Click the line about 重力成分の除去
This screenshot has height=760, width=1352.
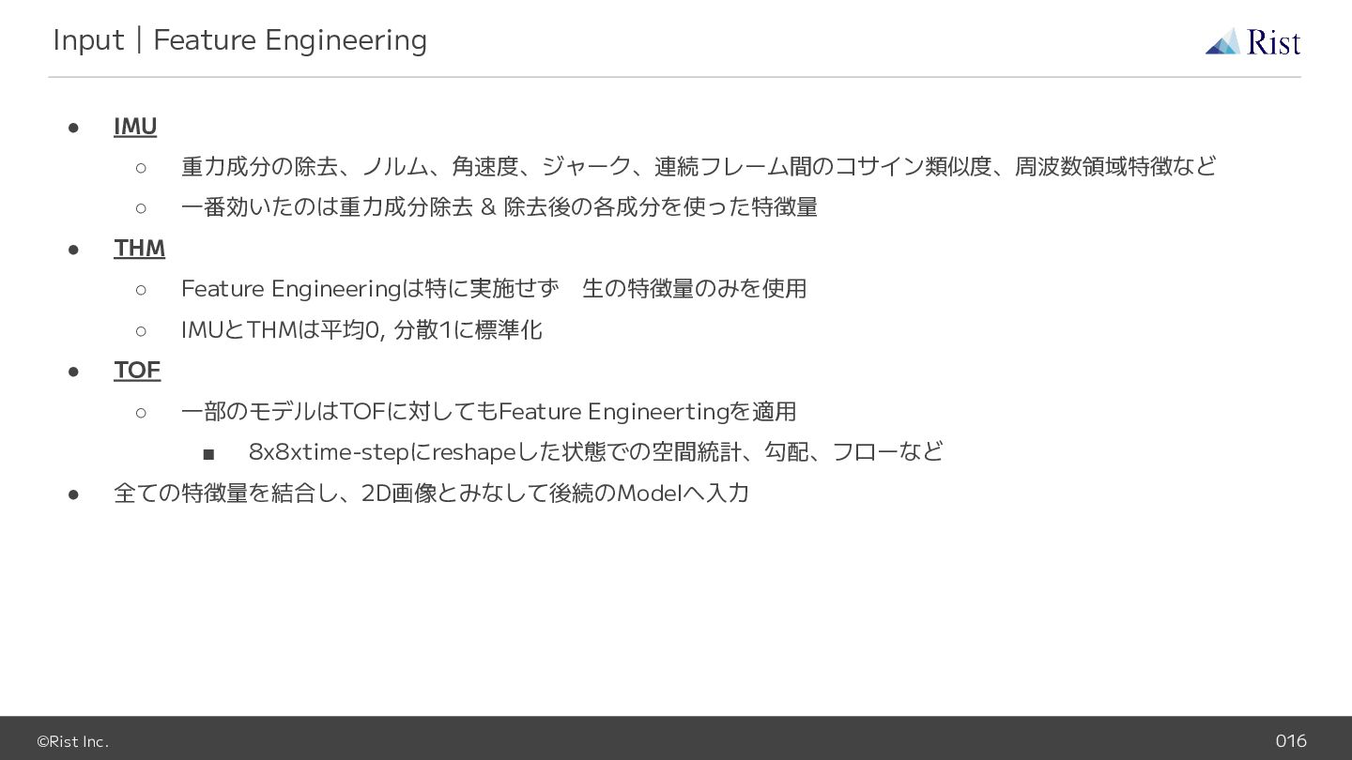pyautogui.click(x=699, y=166)
